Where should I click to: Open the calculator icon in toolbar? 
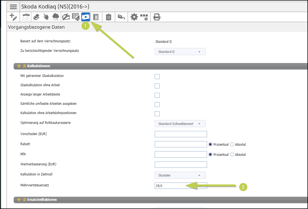coord(96,17)
